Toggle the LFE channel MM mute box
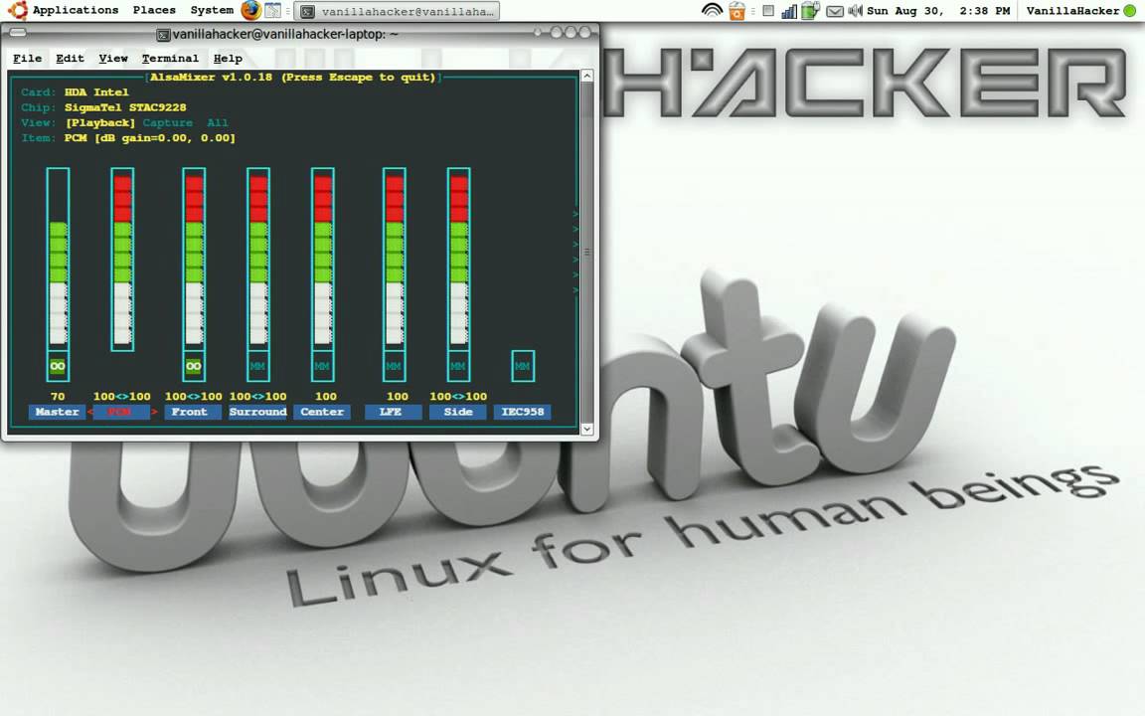Image resolution: width=1145 pixels, height=716 pixels. click(394, 366)
